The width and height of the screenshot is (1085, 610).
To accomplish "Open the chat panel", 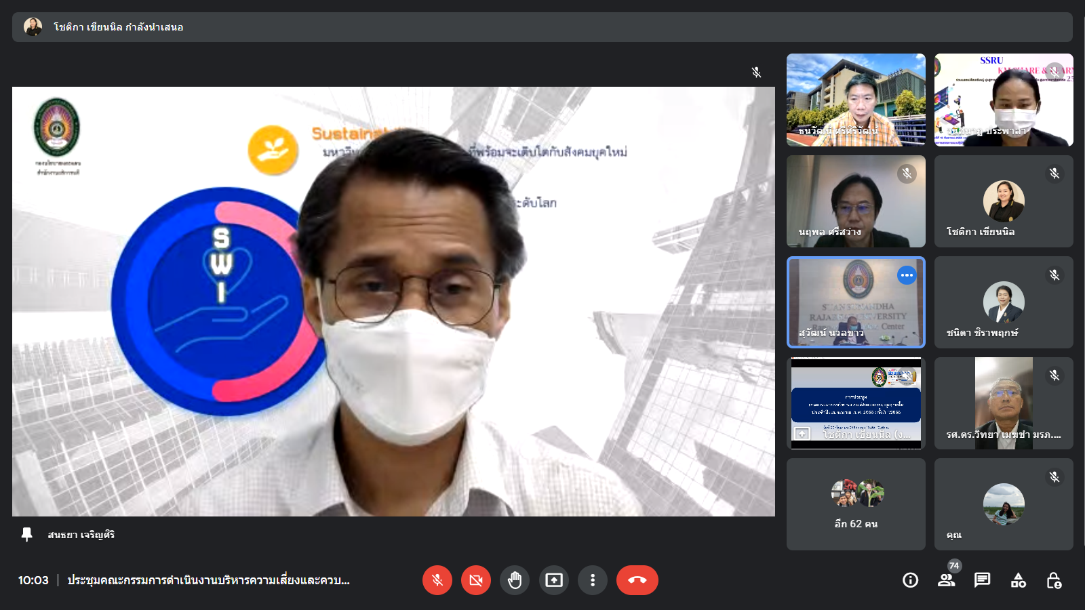I will coord(982,580).
